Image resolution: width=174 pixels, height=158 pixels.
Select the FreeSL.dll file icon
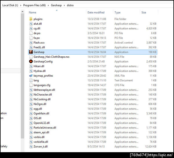click(31, 47)
